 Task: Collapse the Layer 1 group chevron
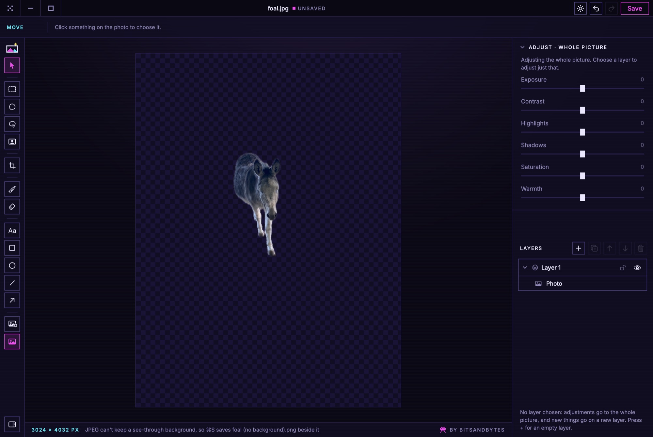pos(525,268)
